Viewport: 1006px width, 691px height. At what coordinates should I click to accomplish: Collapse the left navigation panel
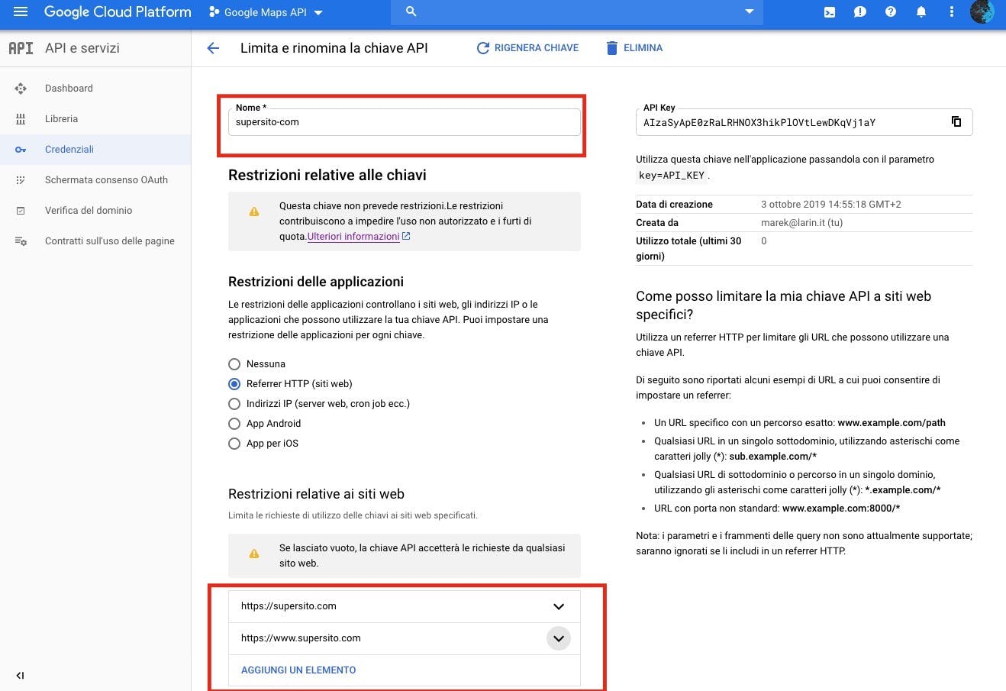[20, 675]
